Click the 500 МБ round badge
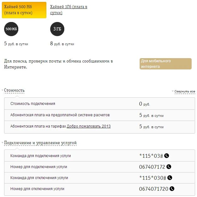Viewport: 197px width, 197px height. [x=11, y=29]
